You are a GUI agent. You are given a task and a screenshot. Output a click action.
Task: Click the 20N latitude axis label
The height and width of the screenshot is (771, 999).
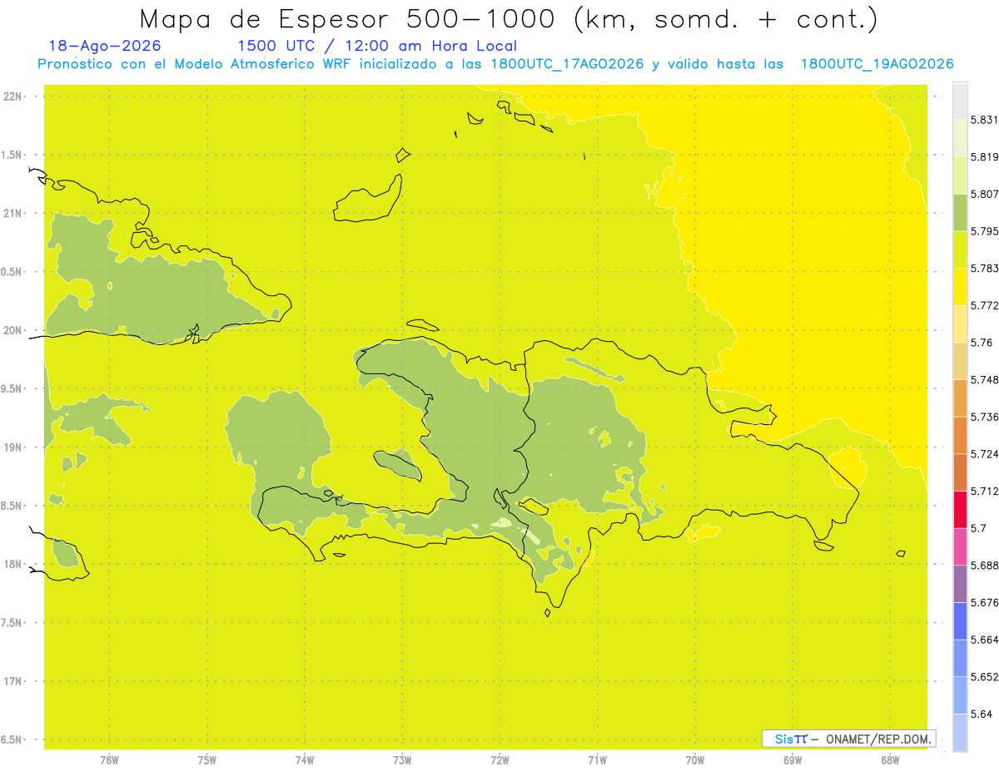(x=12, y=330)
